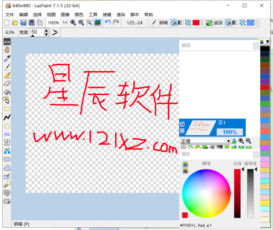The image size is (273, 230).
Task: Swap pen and back colors
Action: (x=209, y=23)
